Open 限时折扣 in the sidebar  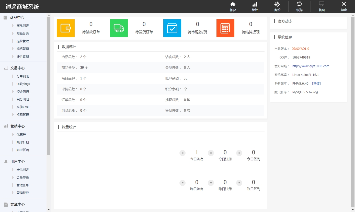[23, 142]
